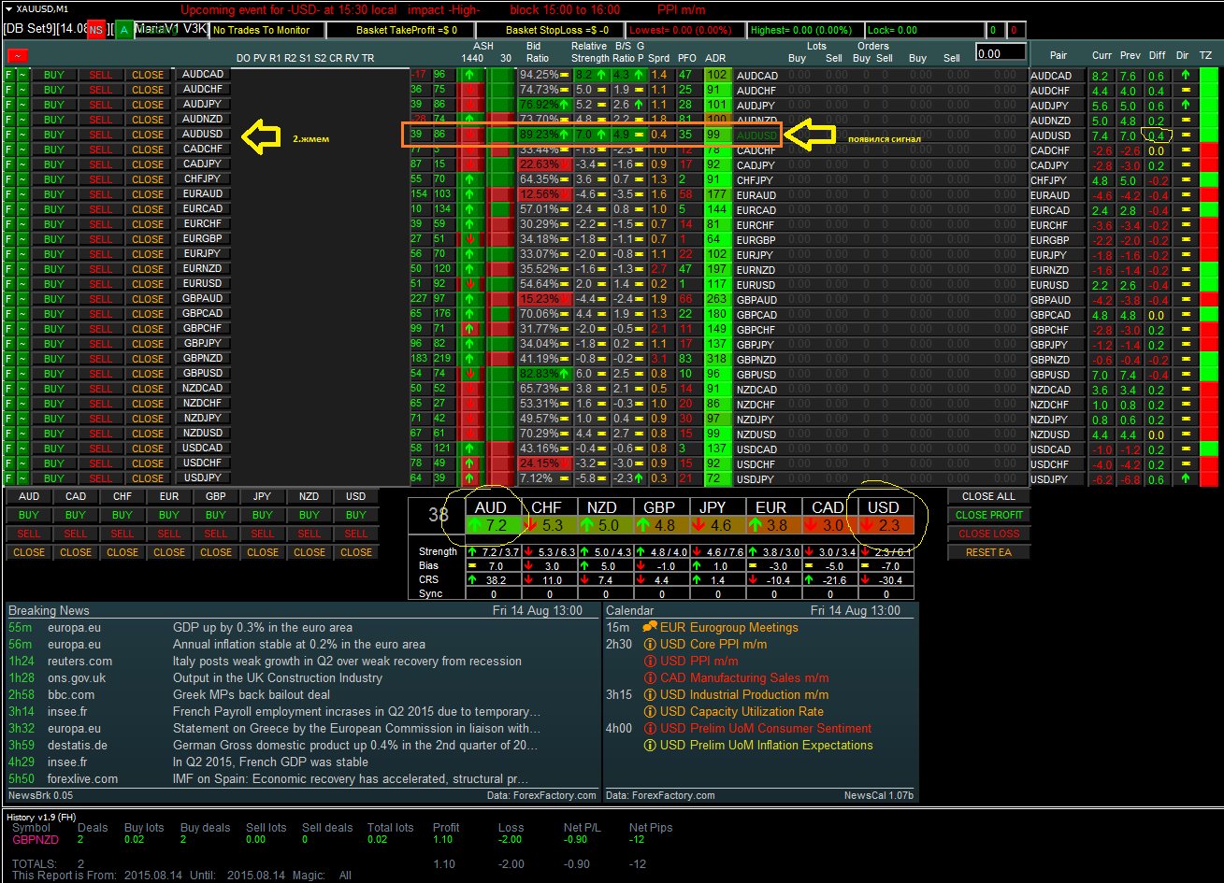Click the red ~ button above the F column

(16, 57)
